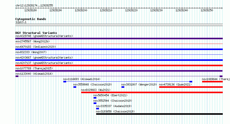The height and width of the screenshot is (124, 230).
Task: Click small blue block under nsv3931807
Action: pos(123,87)
